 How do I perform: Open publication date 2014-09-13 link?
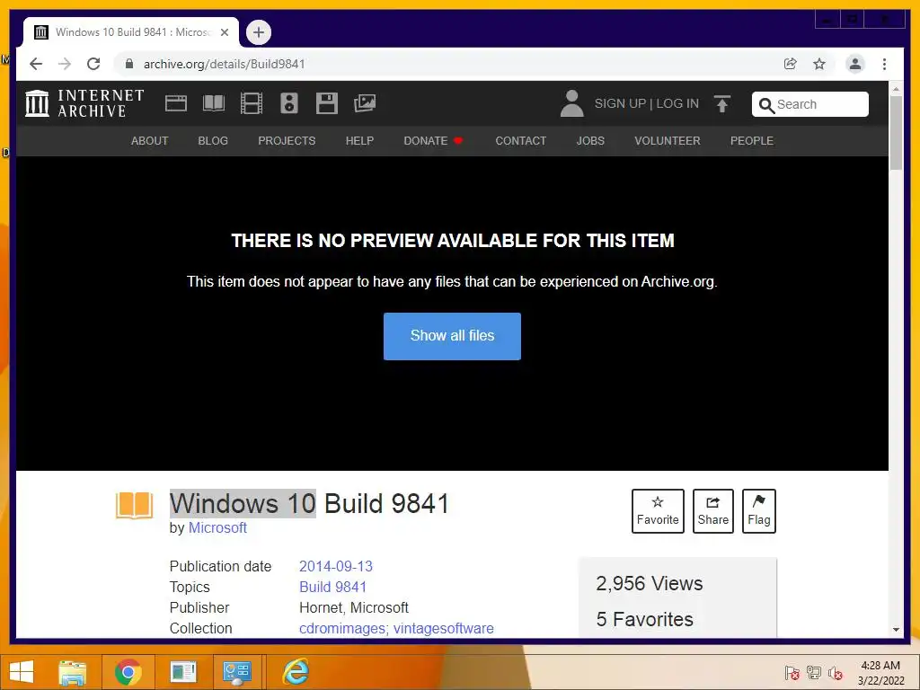(x=336, y=566)
